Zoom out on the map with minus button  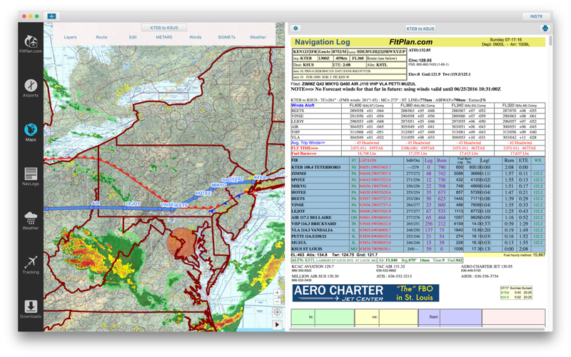[x=277, y=301]
